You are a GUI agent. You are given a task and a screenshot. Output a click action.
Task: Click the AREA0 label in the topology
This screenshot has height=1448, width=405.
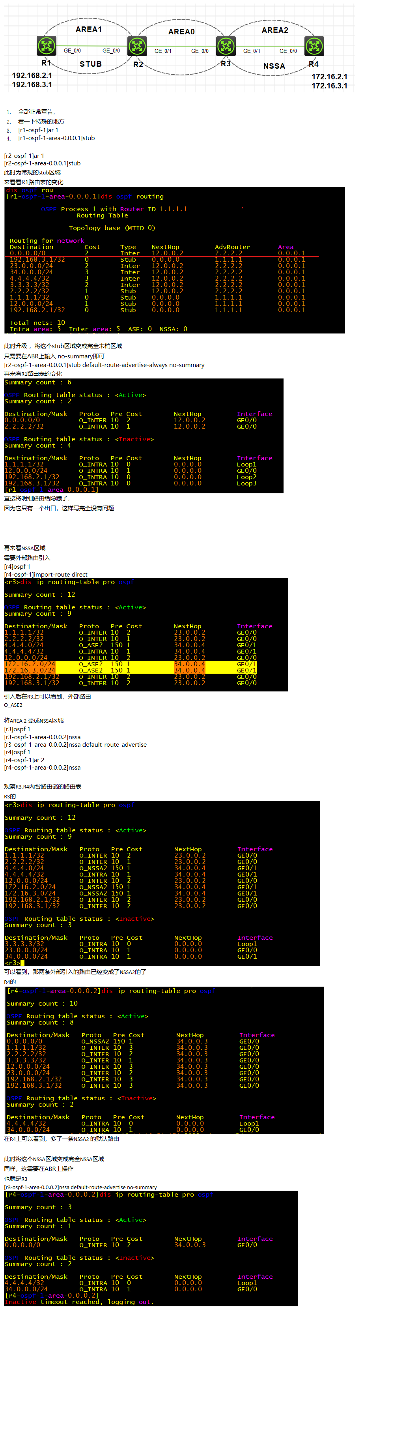point(181,32)
